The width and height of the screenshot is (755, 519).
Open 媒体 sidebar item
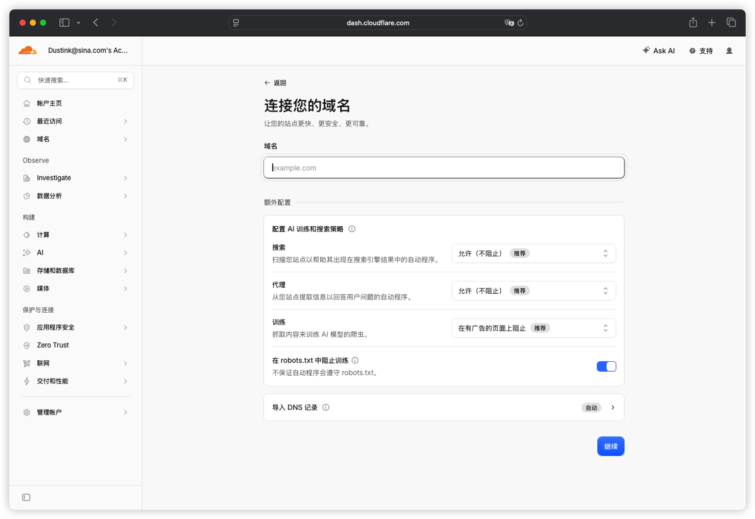[76, 289]
